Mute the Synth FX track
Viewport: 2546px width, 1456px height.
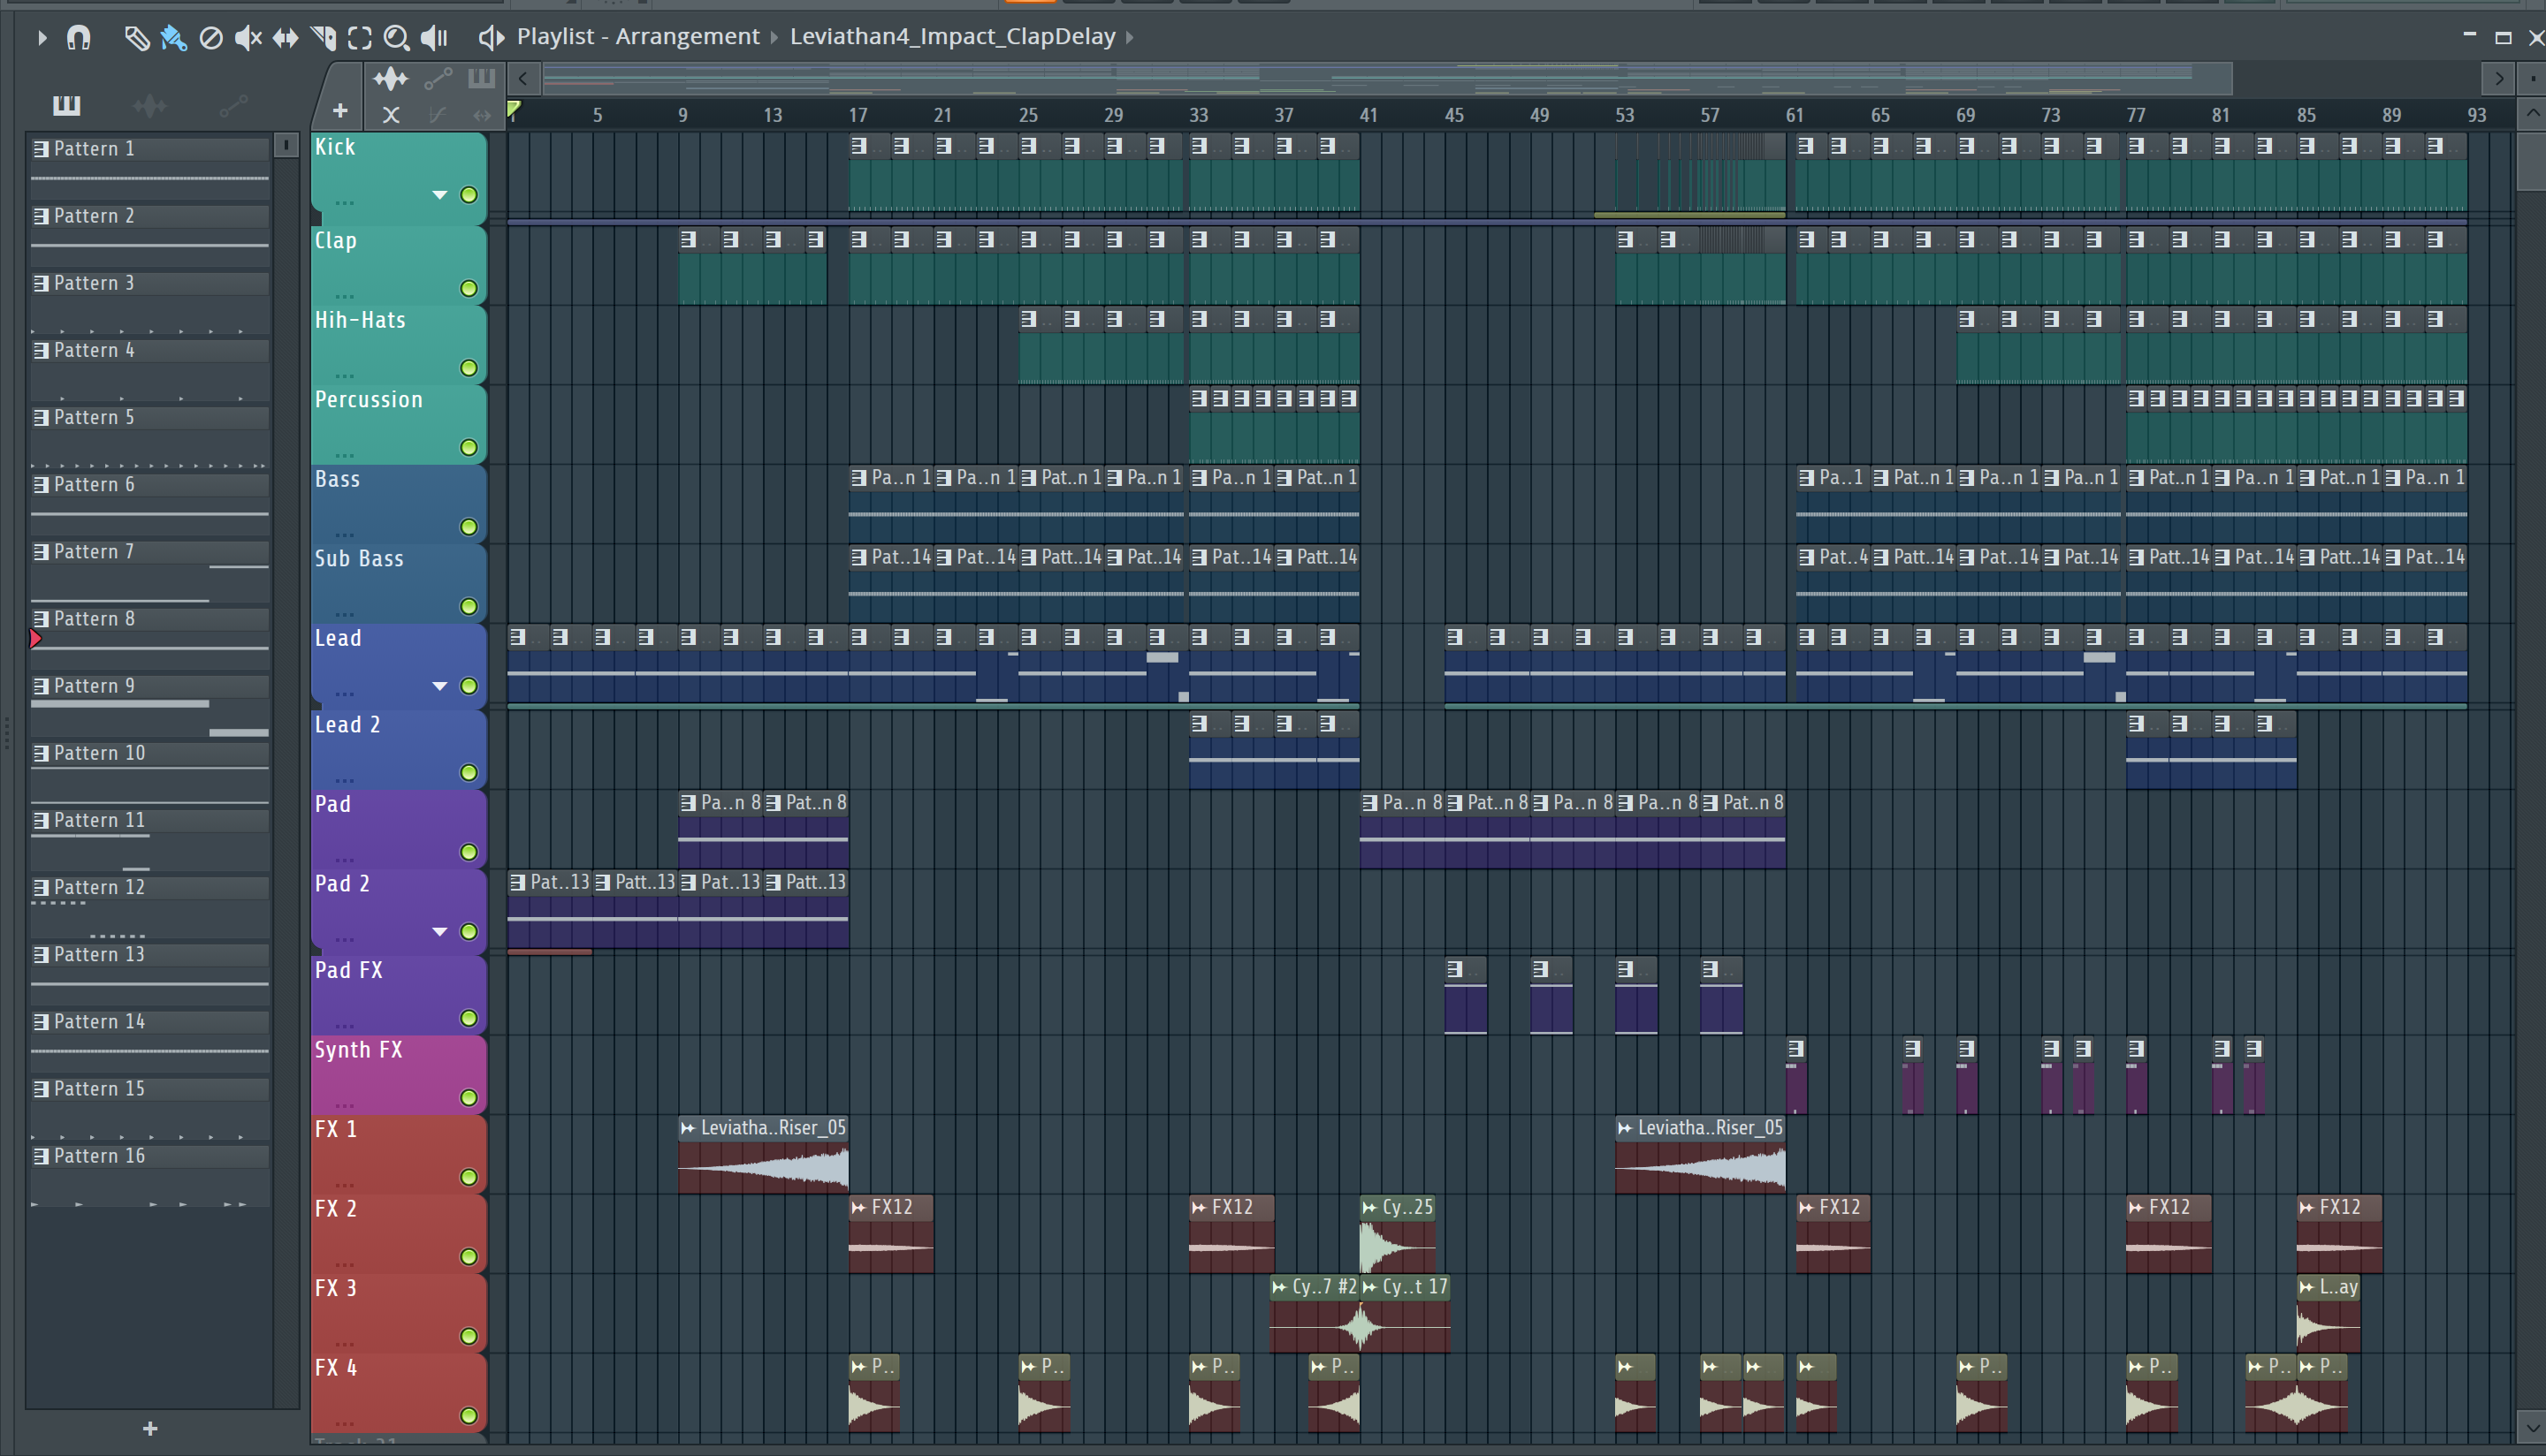pos(469,1098)
